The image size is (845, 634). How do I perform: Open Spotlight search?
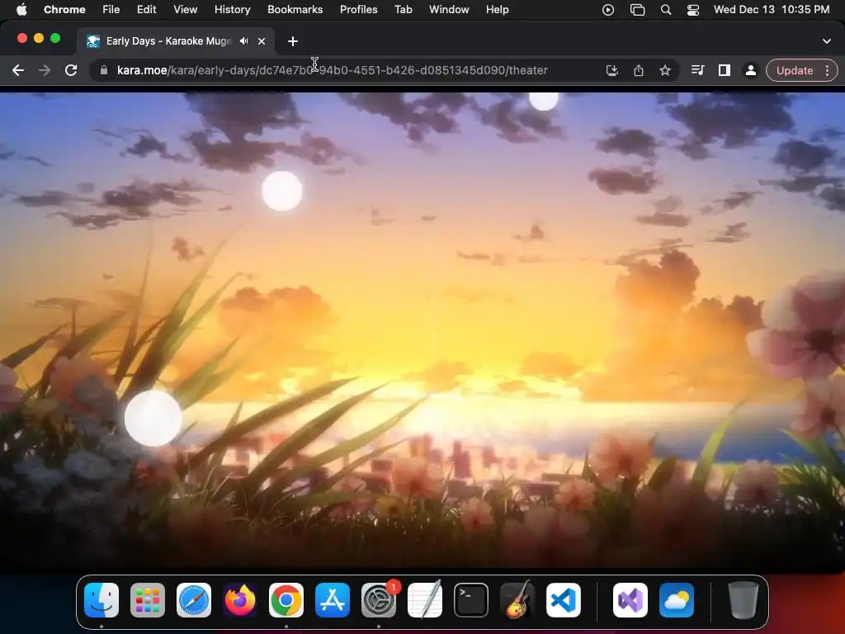pyautogui.click(x=666, y=10)
